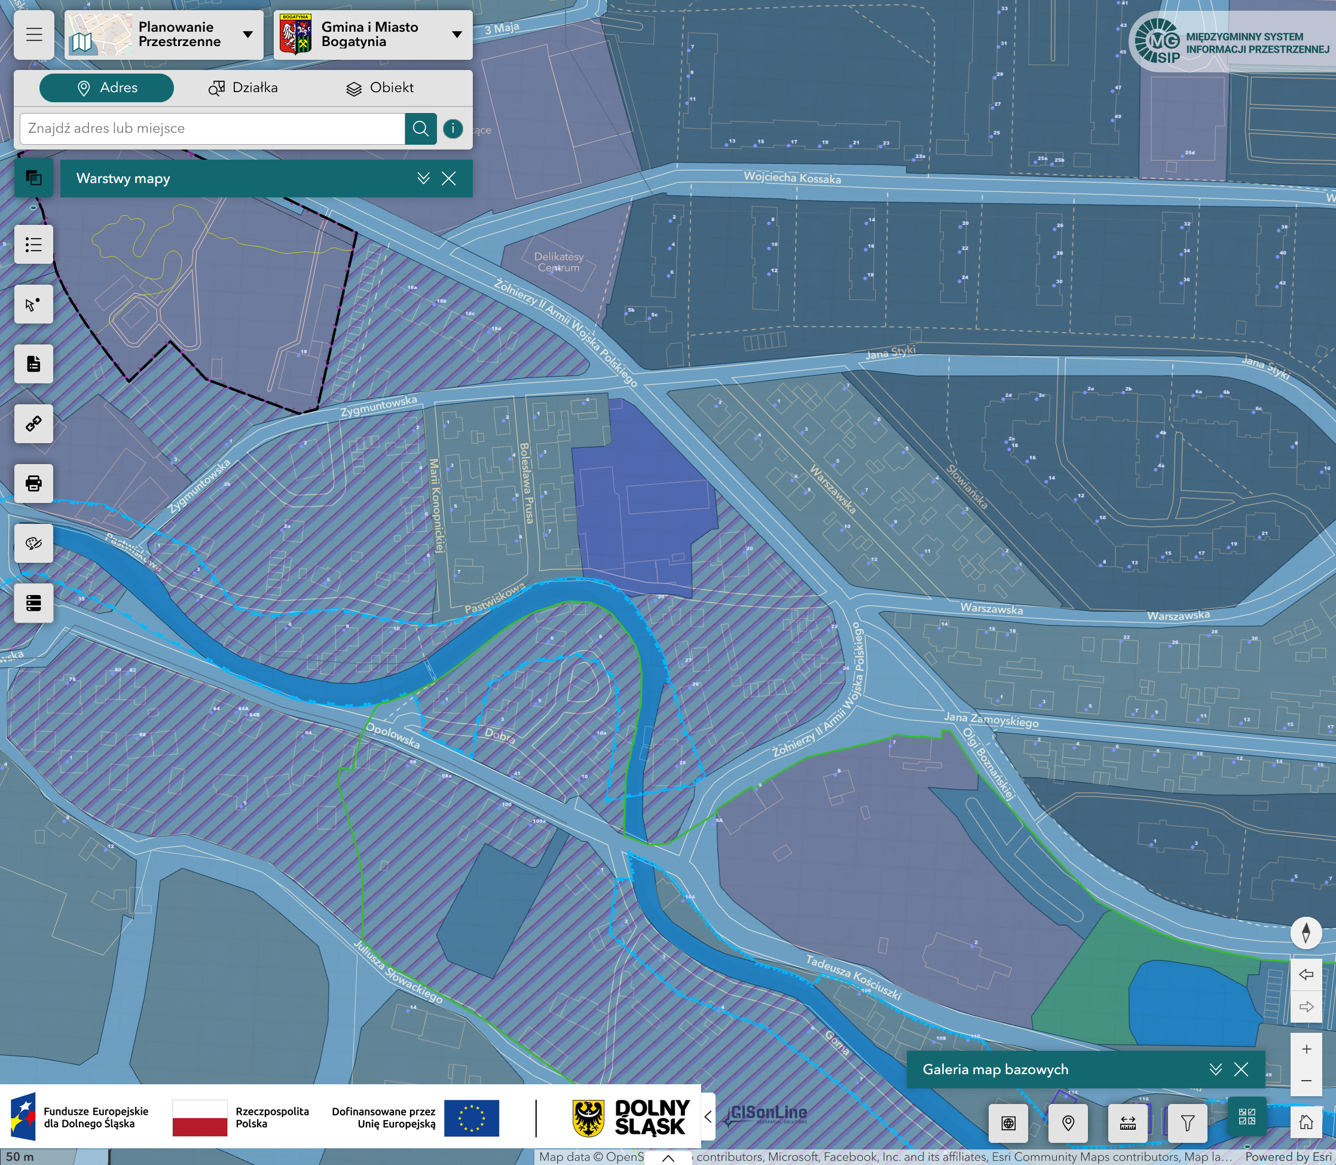Activate the select features cursor tool
1336x1165 pixels.
pos(34,304)
